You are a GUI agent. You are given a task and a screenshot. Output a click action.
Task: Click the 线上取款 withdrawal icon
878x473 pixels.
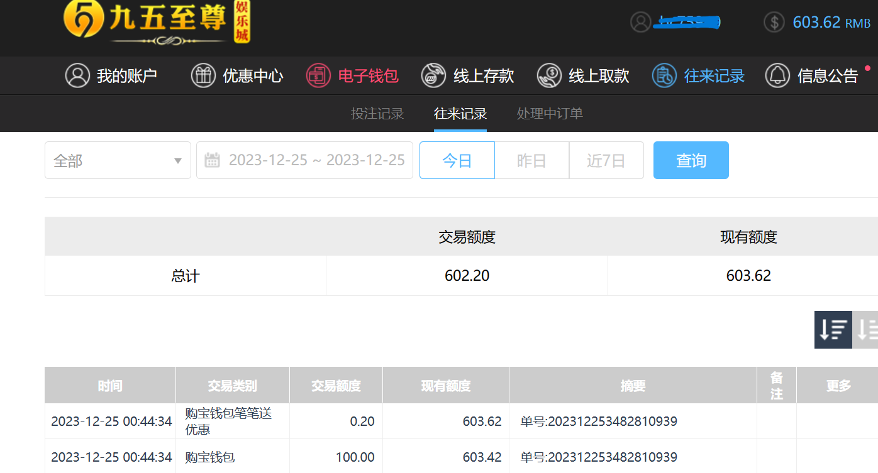550,76
